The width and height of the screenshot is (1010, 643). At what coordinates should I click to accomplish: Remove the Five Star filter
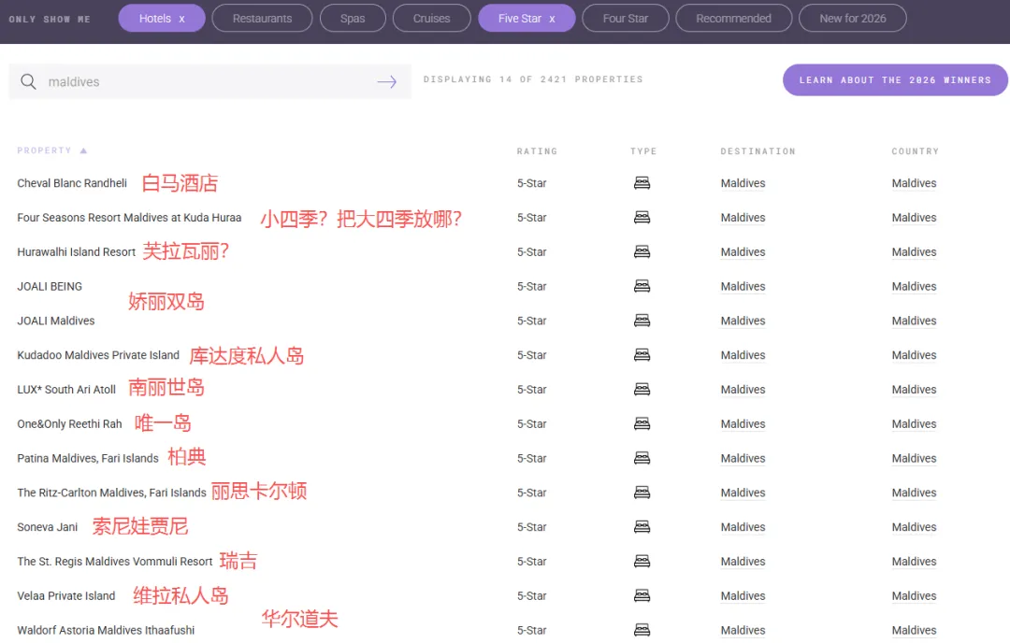pyautogui.click(x=552, y=20)
